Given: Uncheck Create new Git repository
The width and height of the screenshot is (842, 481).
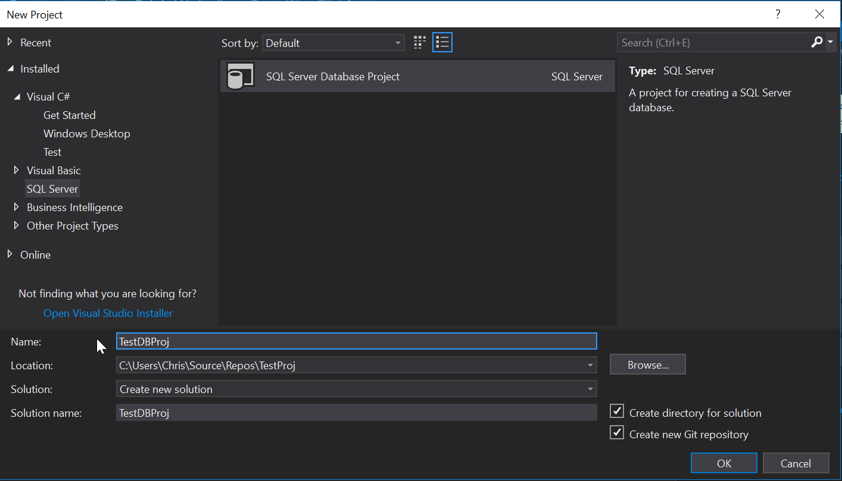Looking at the screenshot, I should (x=617, y=433).
